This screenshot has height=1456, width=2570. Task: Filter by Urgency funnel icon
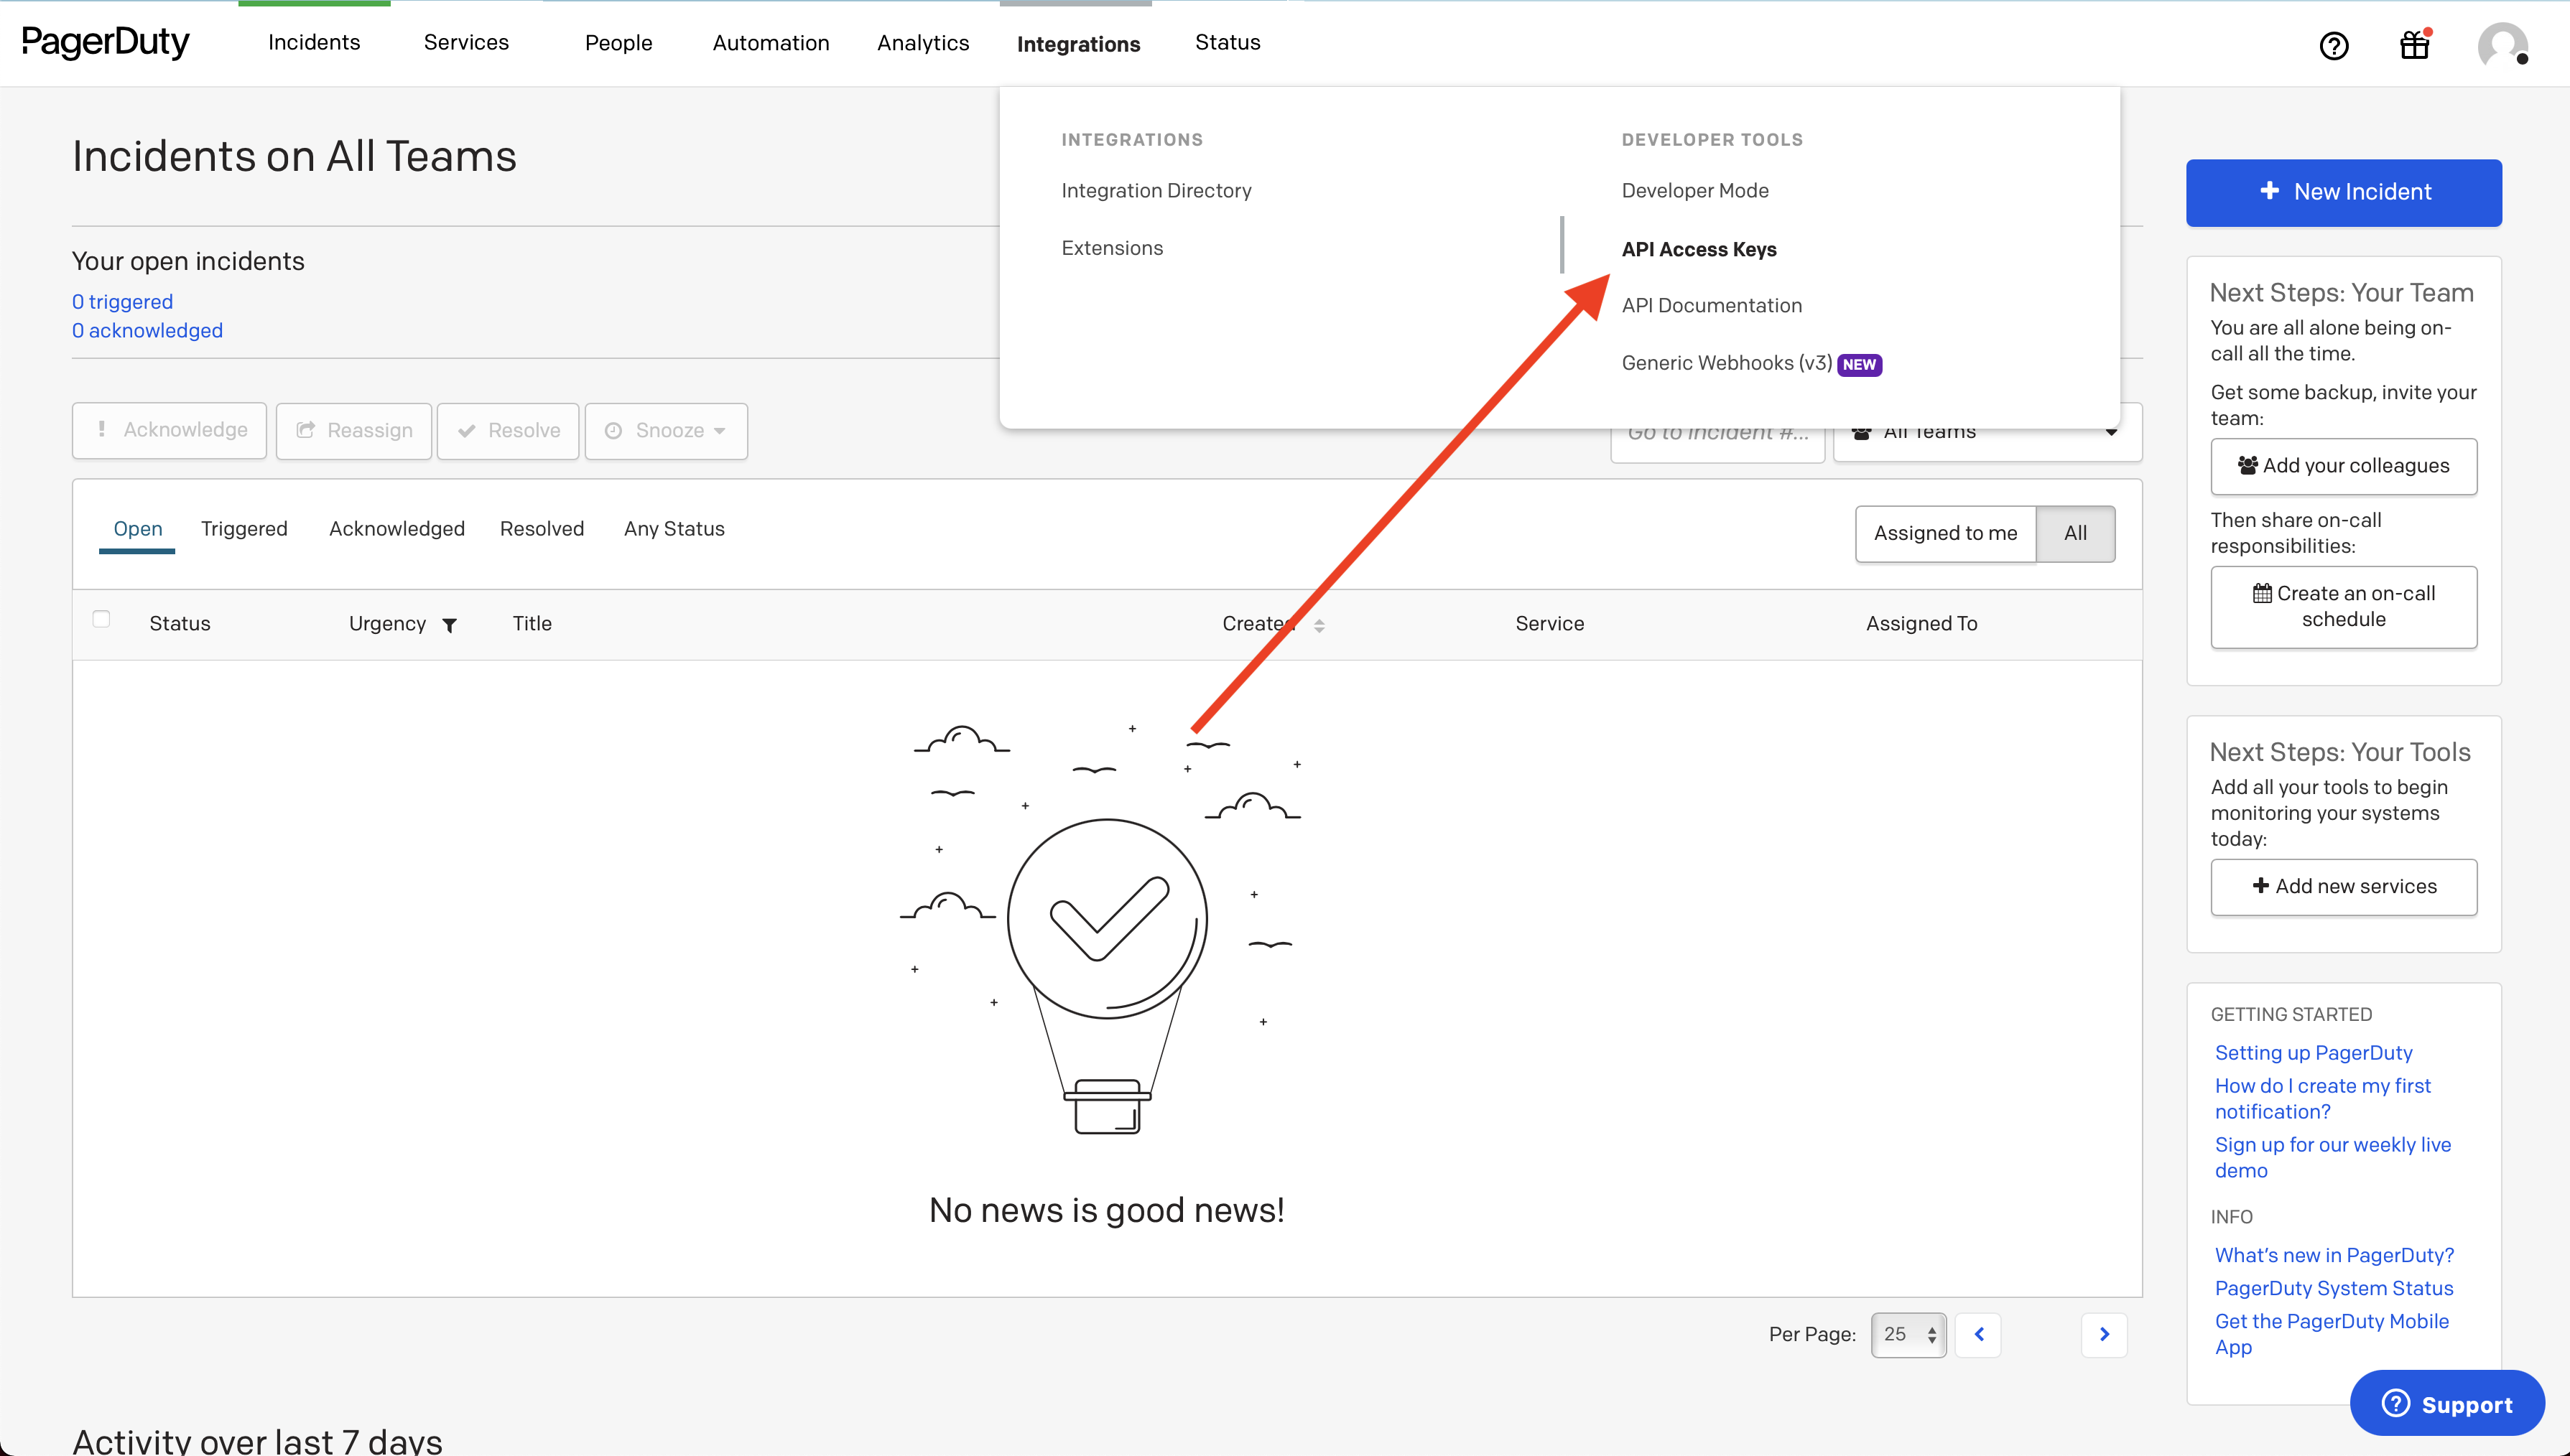(x=449, y=625)
